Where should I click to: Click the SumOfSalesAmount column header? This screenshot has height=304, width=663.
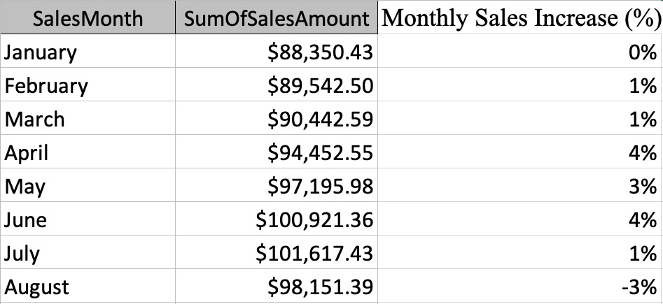(277, 18)
